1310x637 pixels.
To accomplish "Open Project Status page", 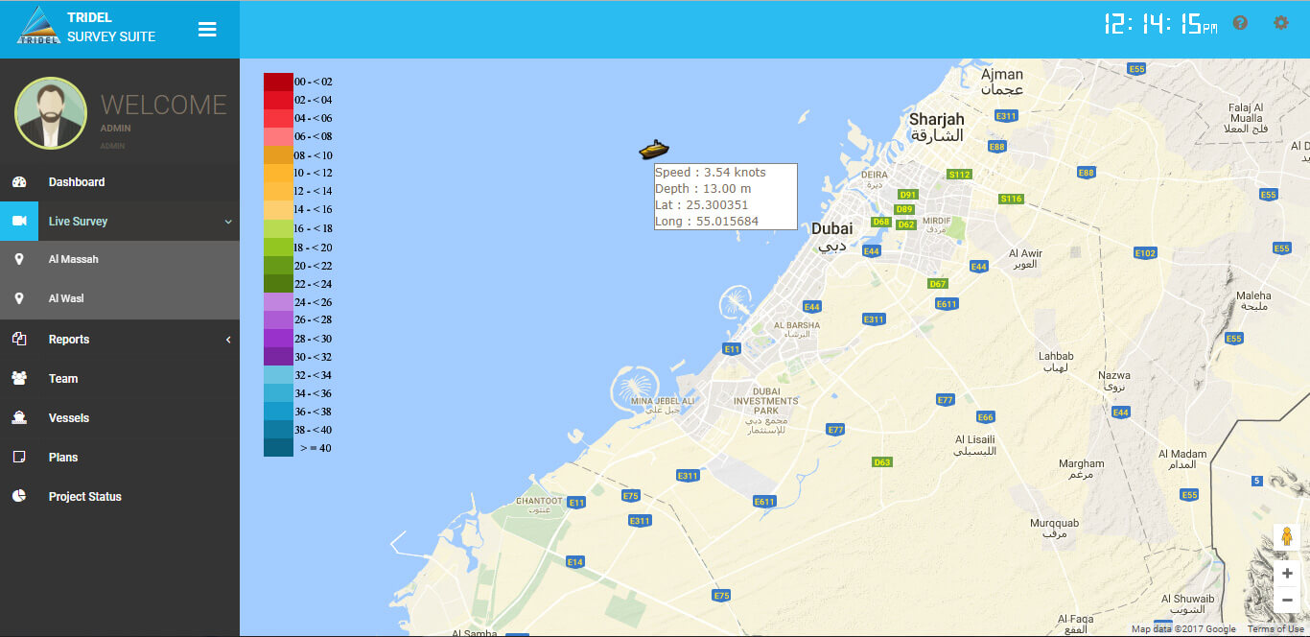I will click(120, 497).
